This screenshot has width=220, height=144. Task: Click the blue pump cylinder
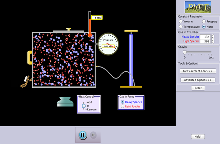[131, 60]
